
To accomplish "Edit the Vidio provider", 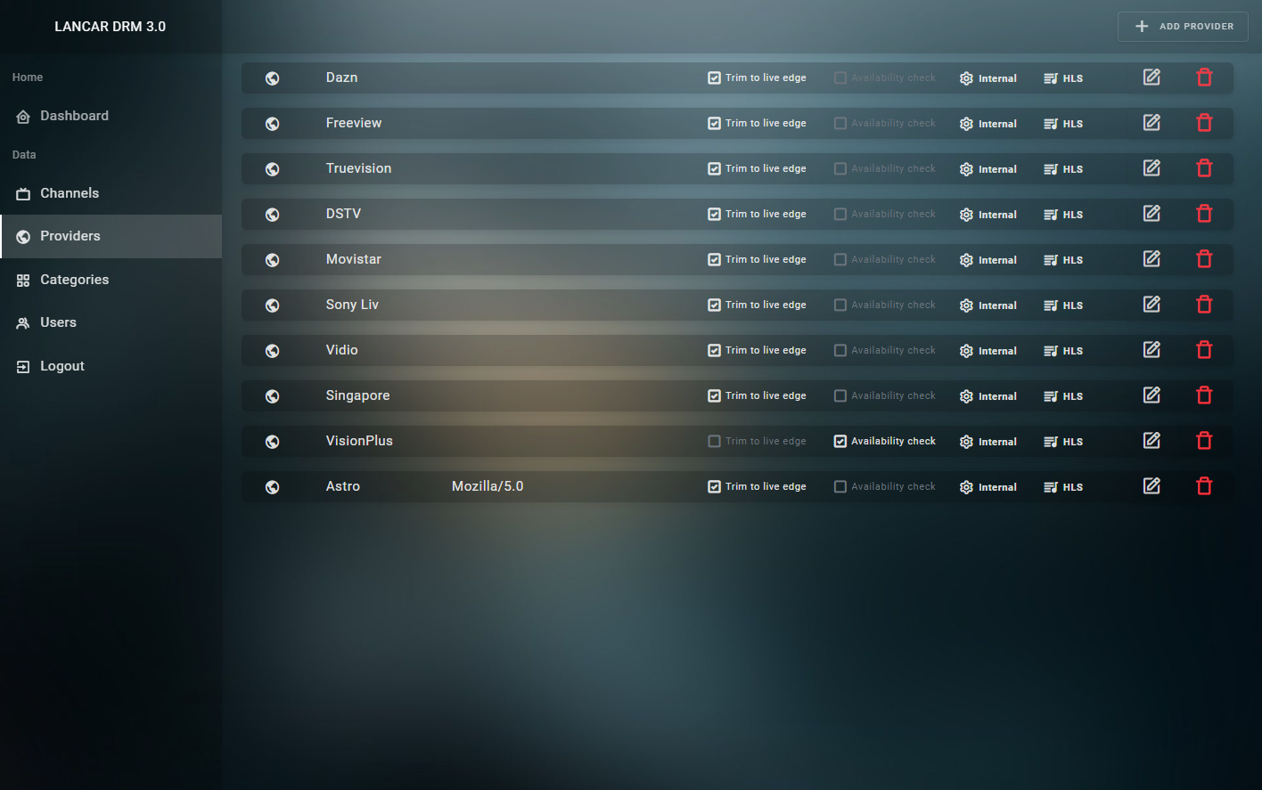I will click(1151, 350).
